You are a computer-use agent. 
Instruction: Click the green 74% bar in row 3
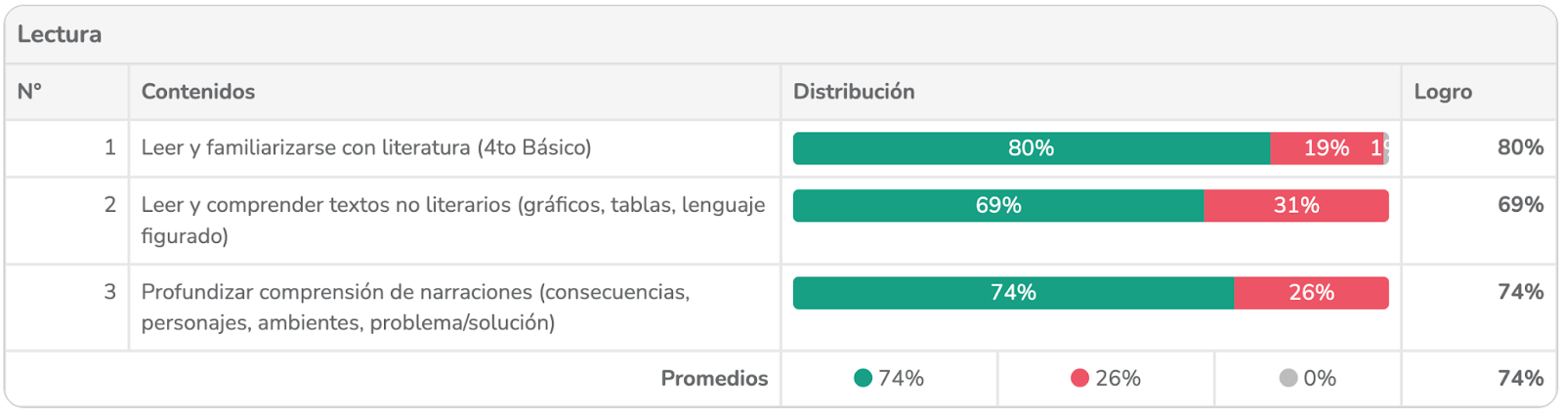[1013, 293]
